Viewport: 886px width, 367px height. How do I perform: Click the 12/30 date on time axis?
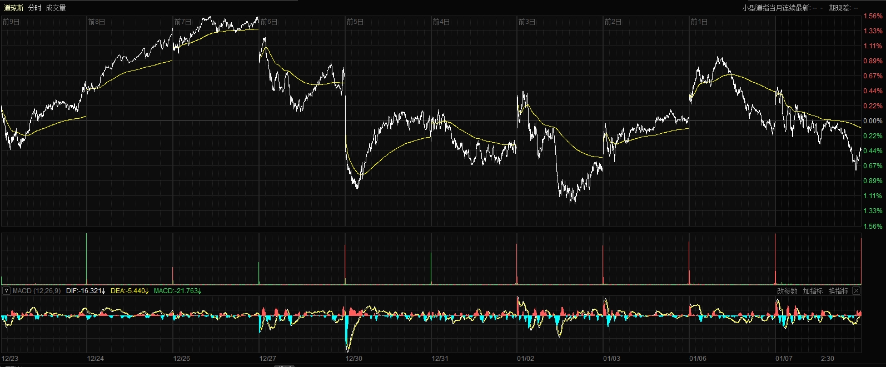[354, 359]
